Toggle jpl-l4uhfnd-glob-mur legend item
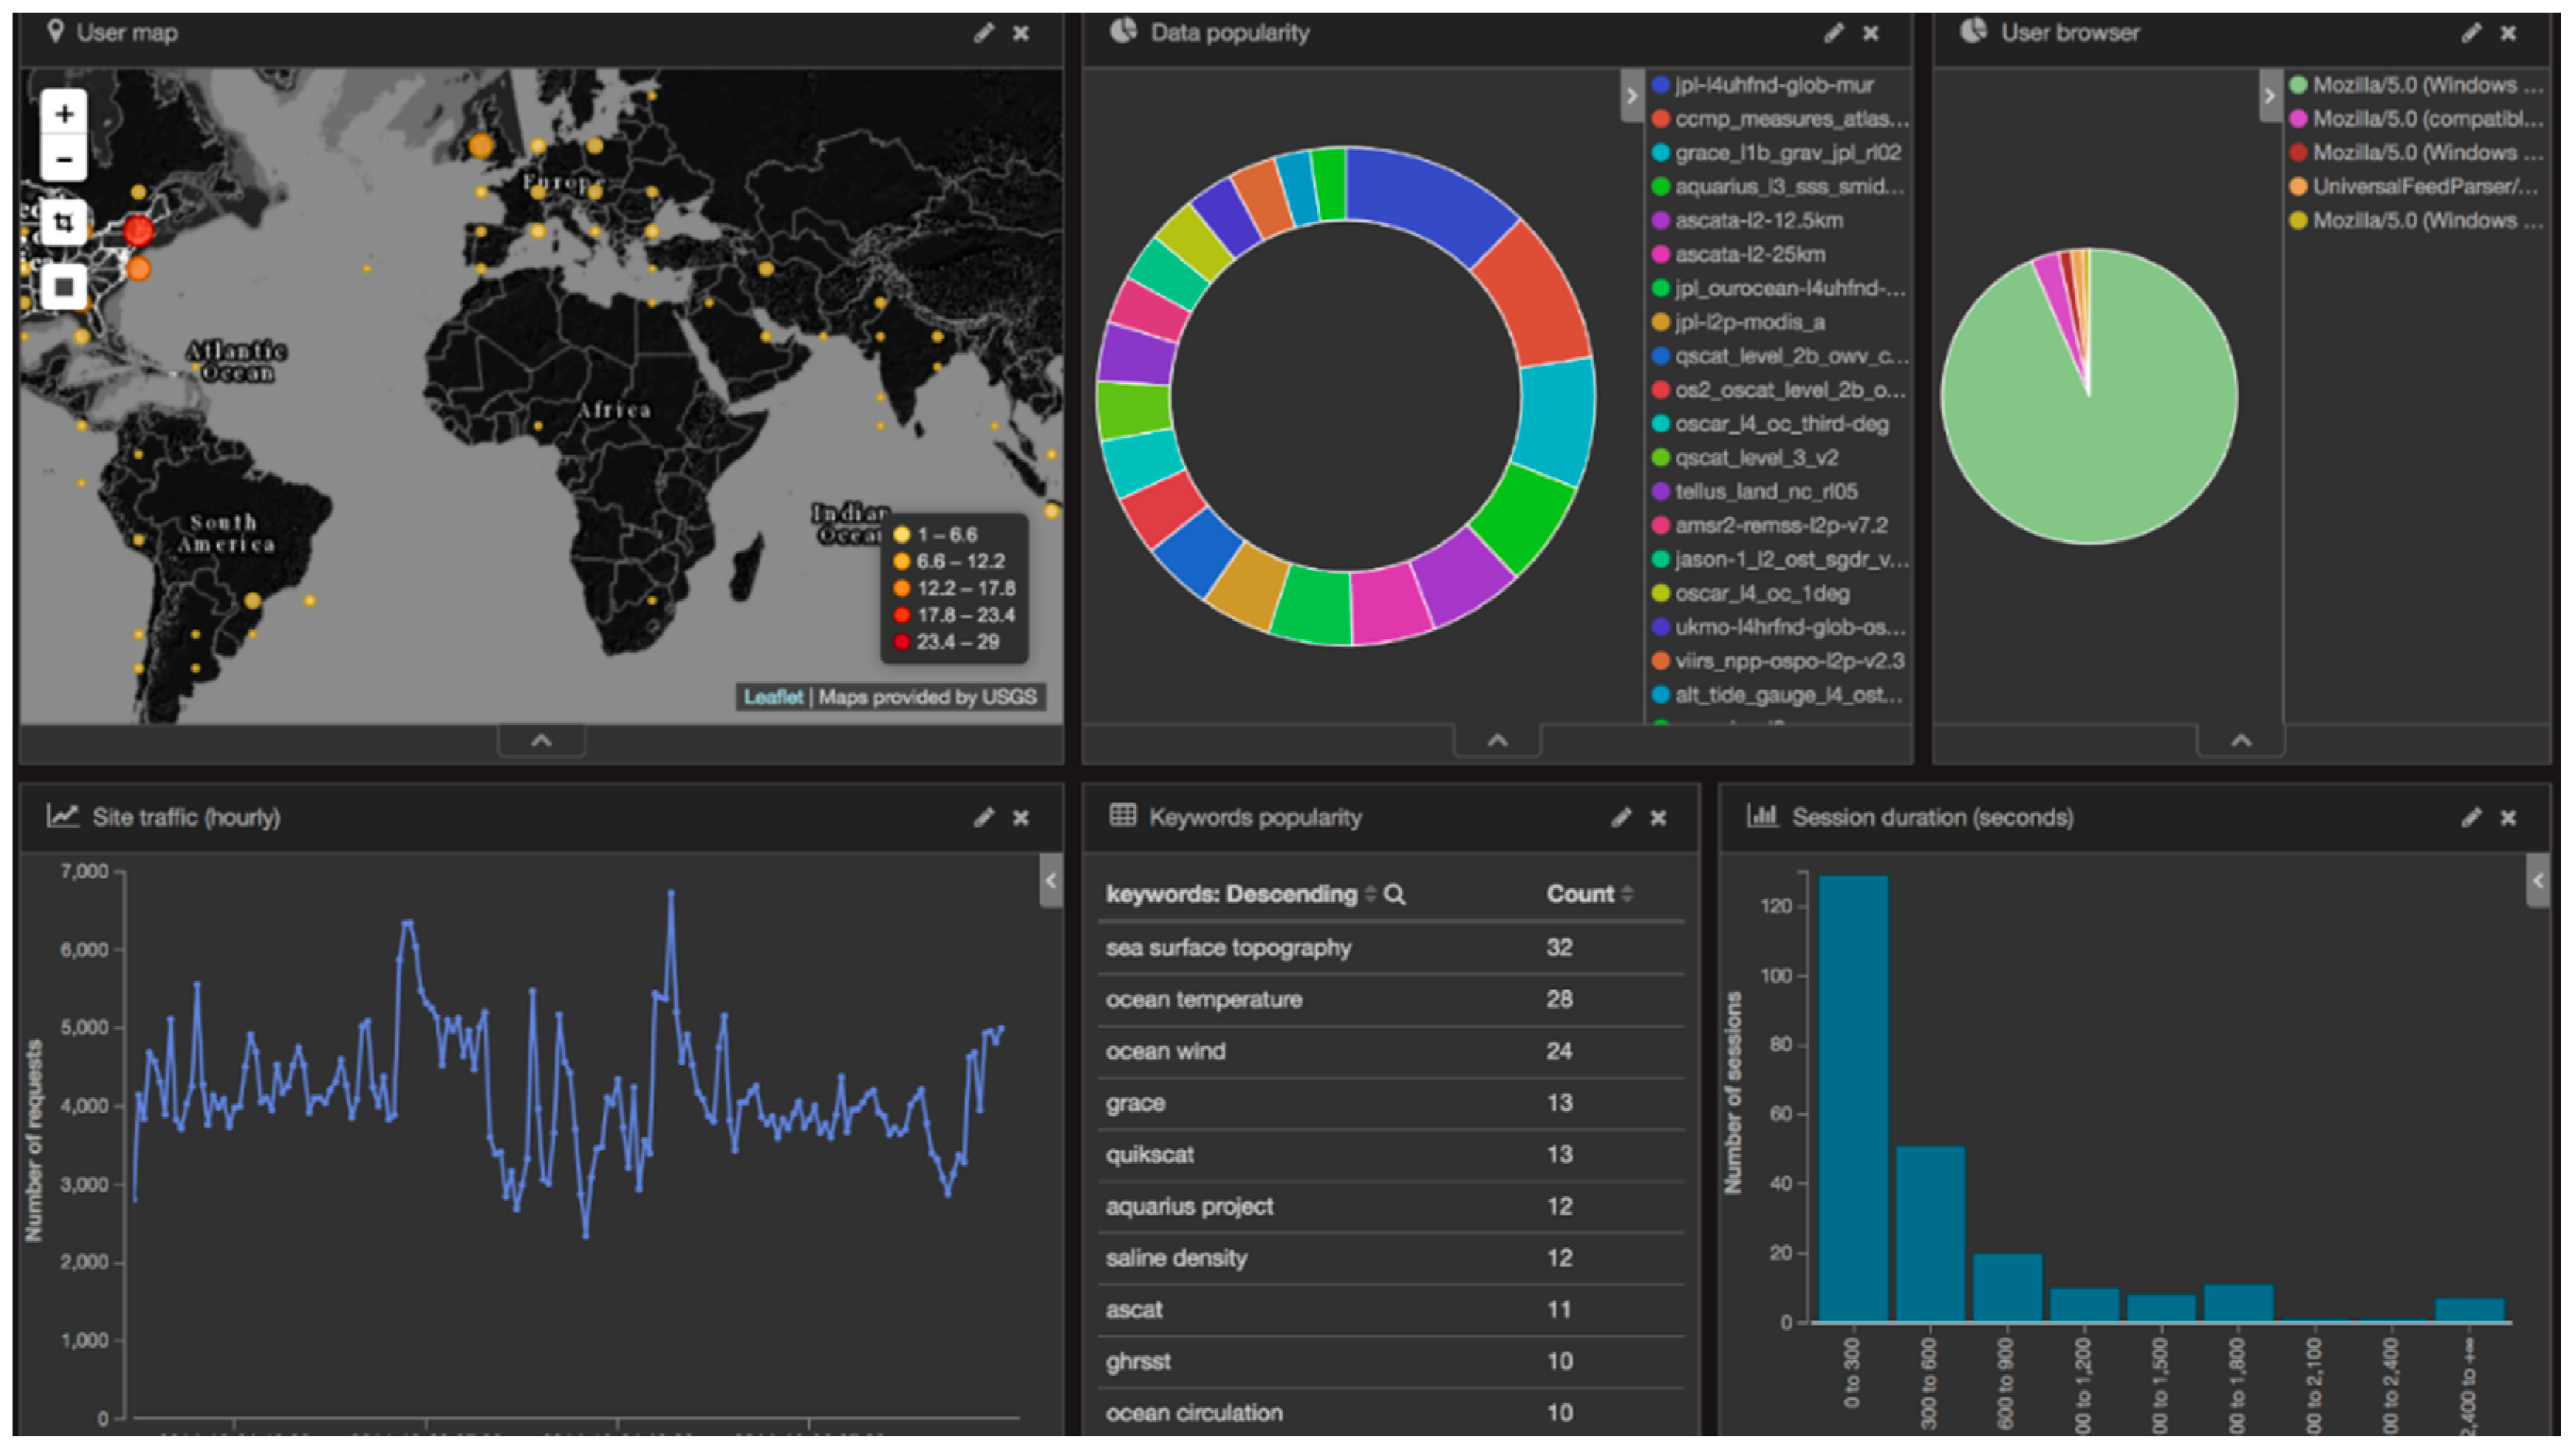The image size is (2576, 1449). click(x=1773, y=85)
